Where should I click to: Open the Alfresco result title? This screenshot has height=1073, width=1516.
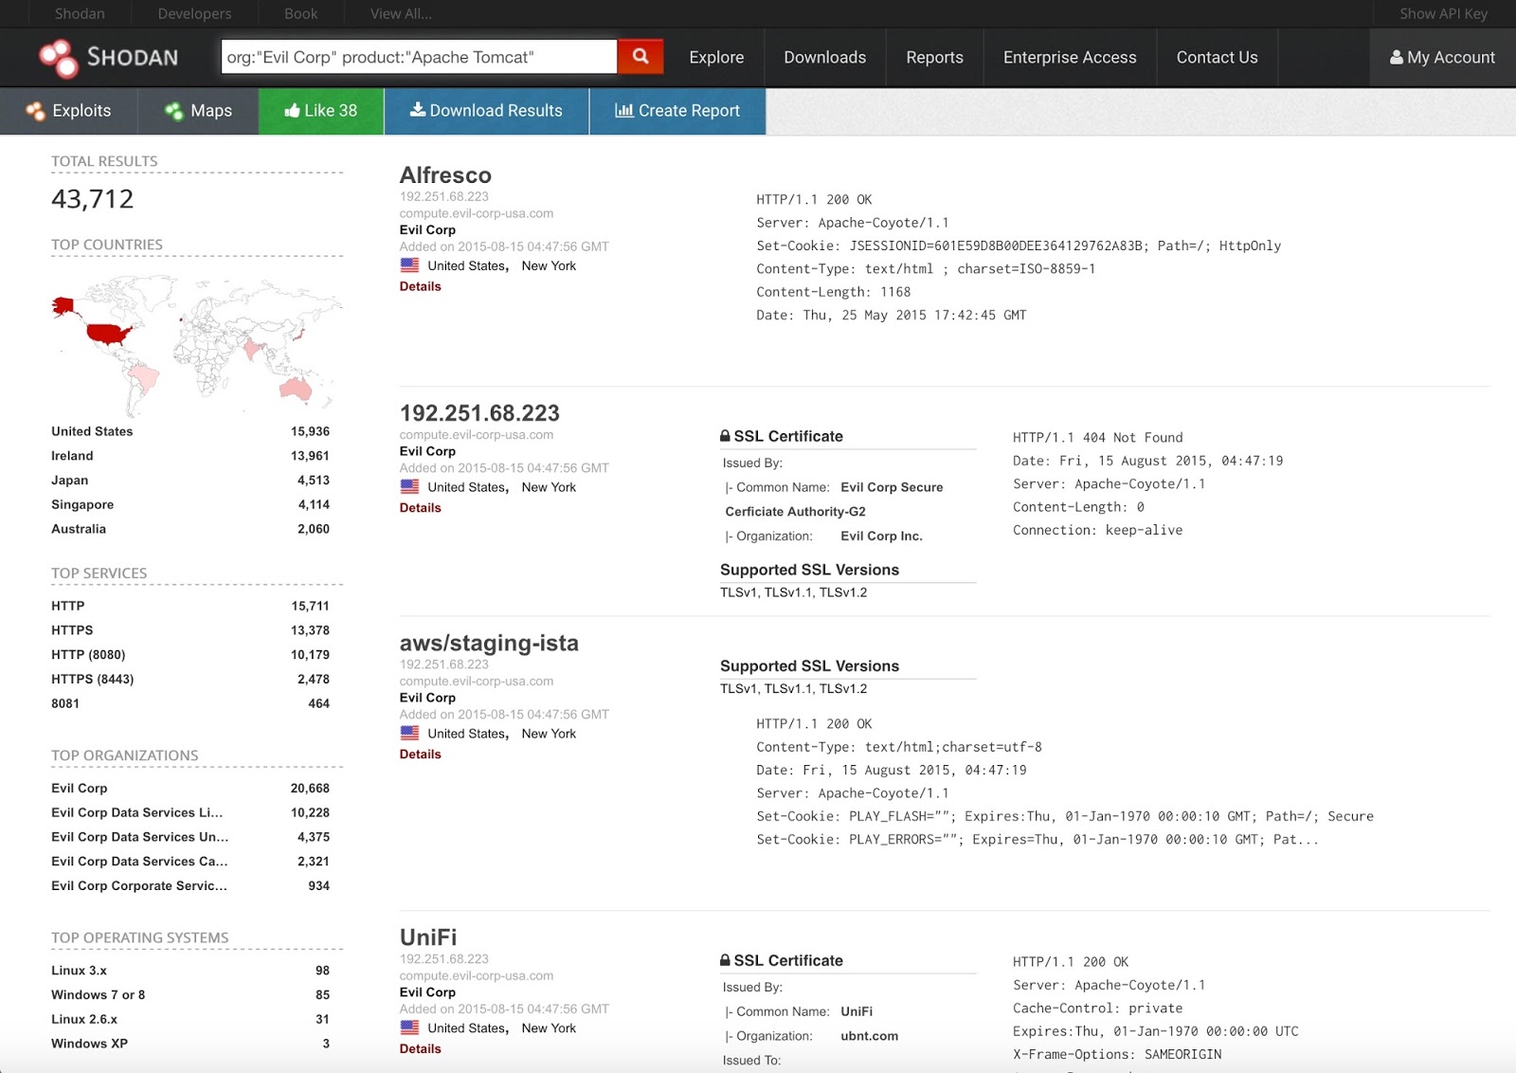click(445, 175)
